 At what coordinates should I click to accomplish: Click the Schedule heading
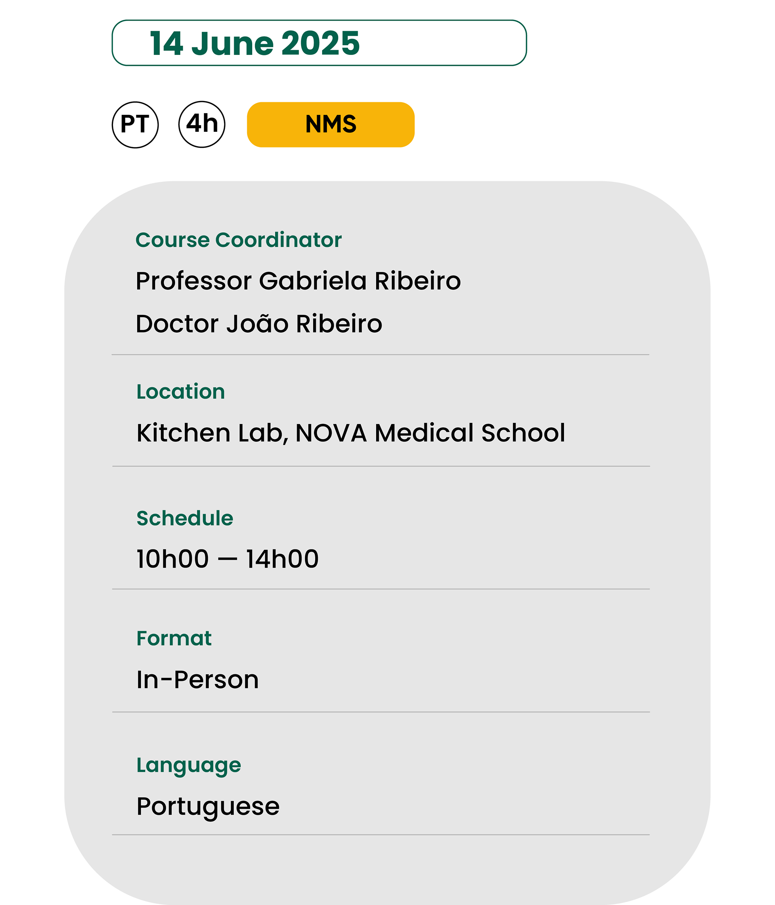pyautogui.click(x=185, y=518)
